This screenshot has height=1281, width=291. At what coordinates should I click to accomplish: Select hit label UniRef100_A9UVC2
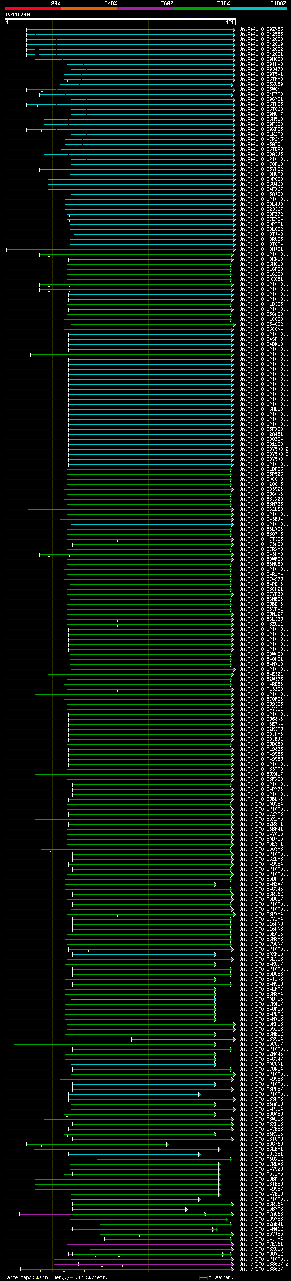(261, 1254)
